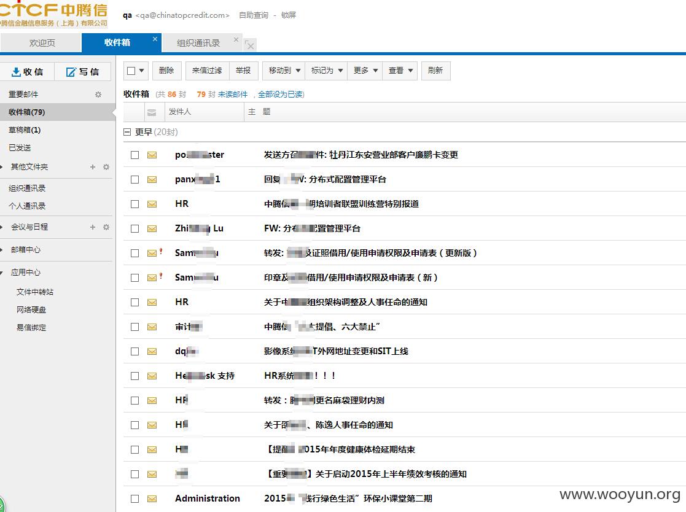Click the 举报 button
Screen dimensions: 686x512
[x=243, y=71]
